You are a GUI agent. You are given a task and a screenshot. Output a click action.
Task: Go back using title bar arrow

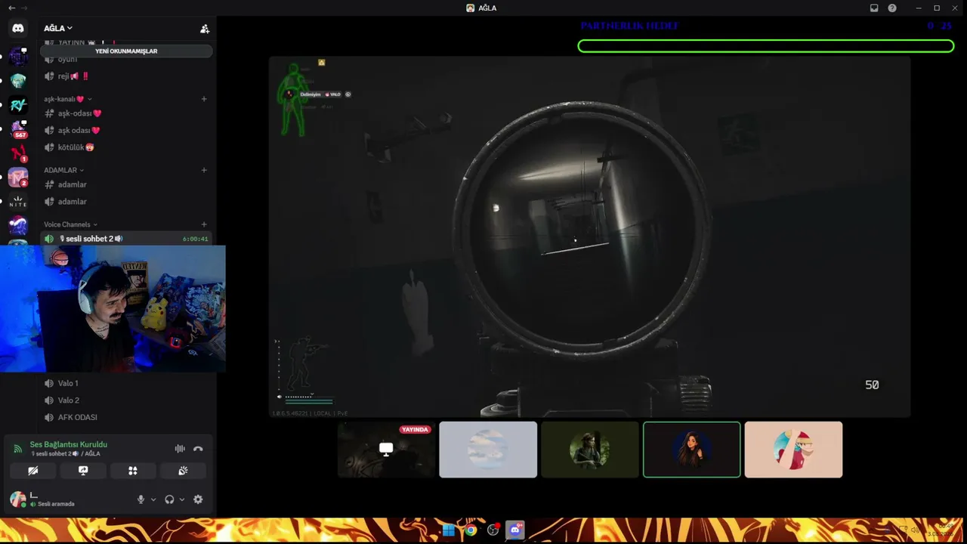click(11, 8)
